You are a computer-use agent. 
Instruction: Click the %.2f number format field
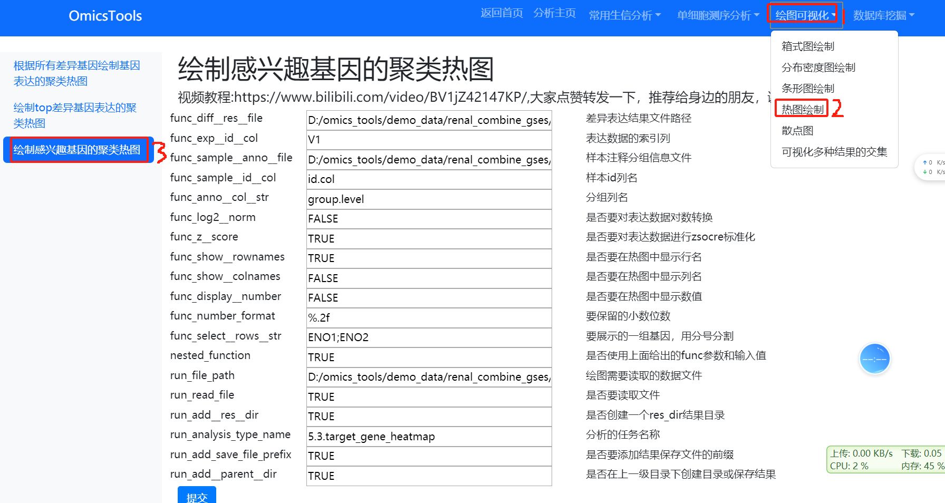[x=429, y=318]
